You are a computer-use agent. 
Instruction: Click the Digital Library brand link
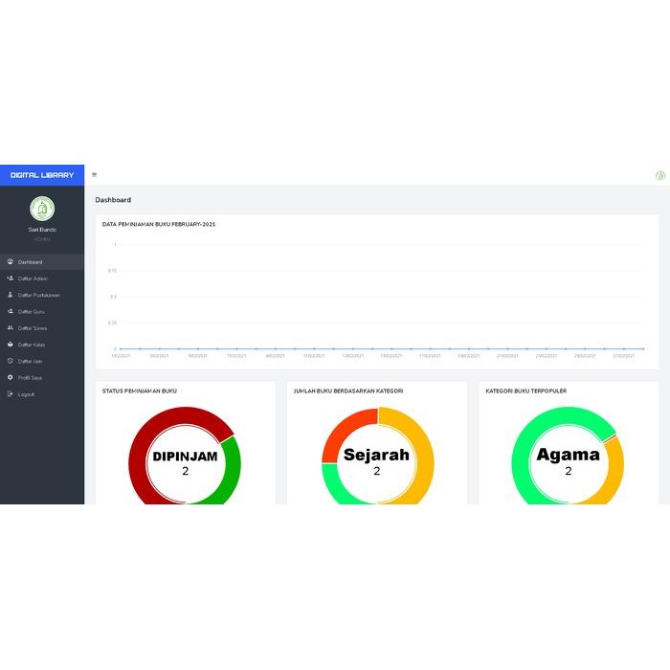(42, 175)
